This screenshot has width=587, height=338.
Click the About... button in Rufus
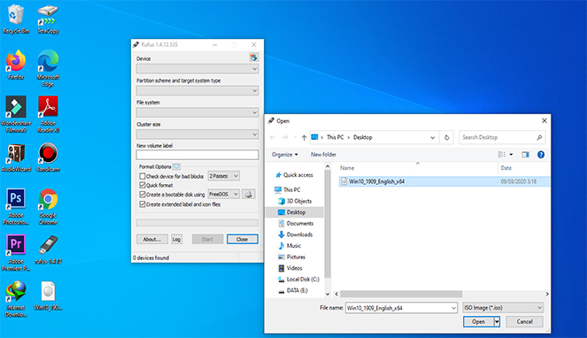pos(152,239)
